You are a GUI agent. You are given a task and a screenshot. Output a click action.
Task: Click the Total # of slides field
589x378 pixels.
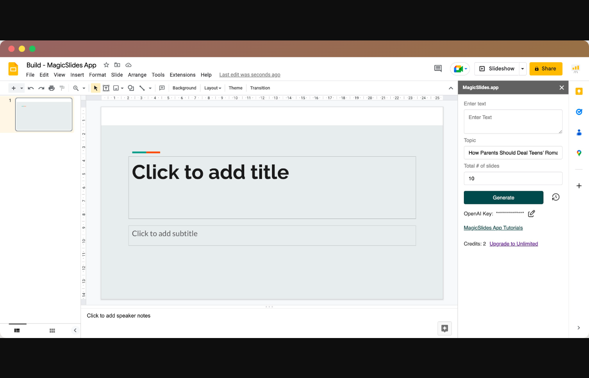click(x=513, y=179)
